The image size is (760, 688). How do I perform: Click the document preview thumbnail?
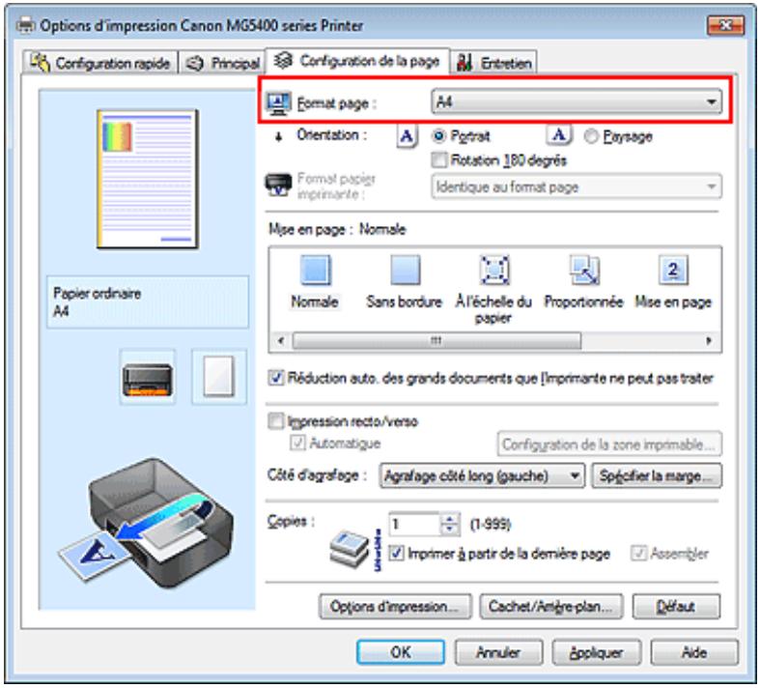(x=148, y=180)
